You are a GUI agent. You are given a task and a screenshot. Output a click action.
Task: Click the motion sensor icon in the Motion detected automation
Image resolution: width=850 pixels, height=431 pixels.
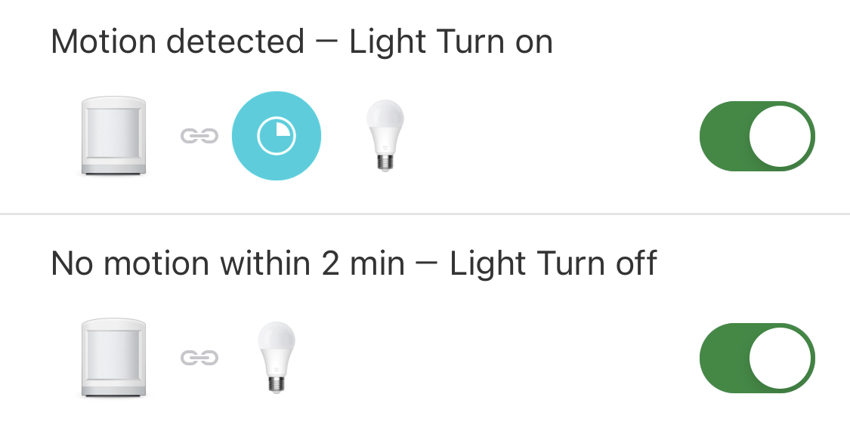(x=113, y=136)
